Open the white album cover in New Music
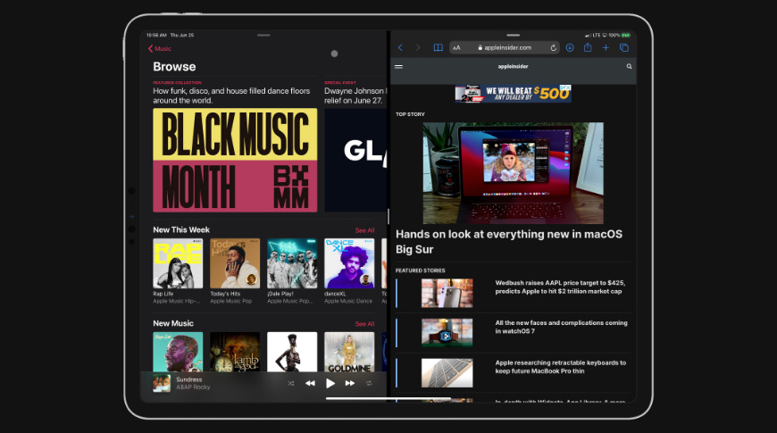 pyautogui.click(x=292, y=352)
